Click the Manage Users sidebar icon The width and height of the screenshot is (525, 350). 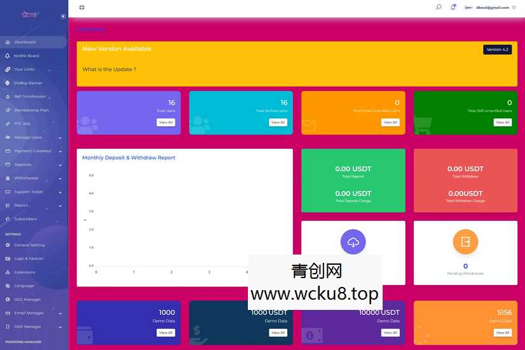click(x=8, y=137)
